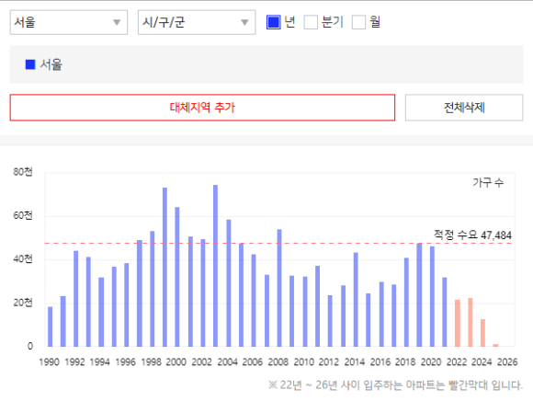
Task: Click the 1992 x-axis label
Action: pos(74,361)
